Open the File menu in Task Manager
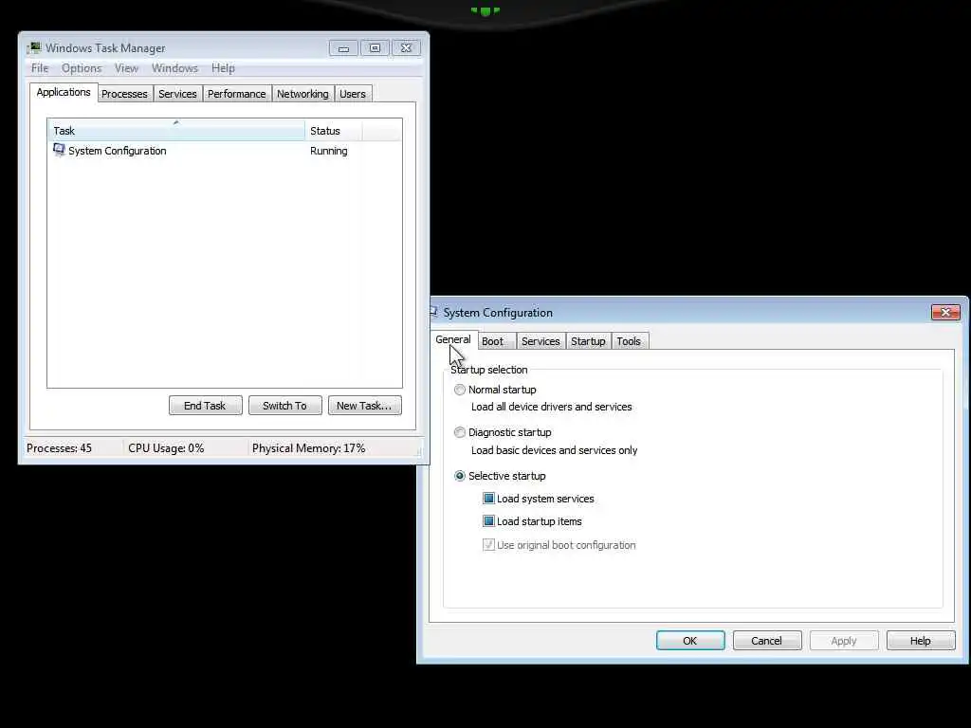 tap(40, 68)
